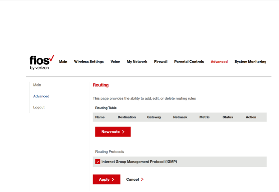The width and height of the screenshot is (279, 192).
Task: Click Logout in the sidebar
Action: 39,107
